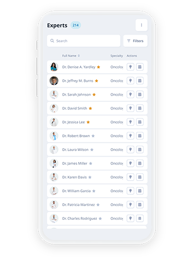
Task: Toggle star next to Dr. James Miller
Action: point(91,163)
